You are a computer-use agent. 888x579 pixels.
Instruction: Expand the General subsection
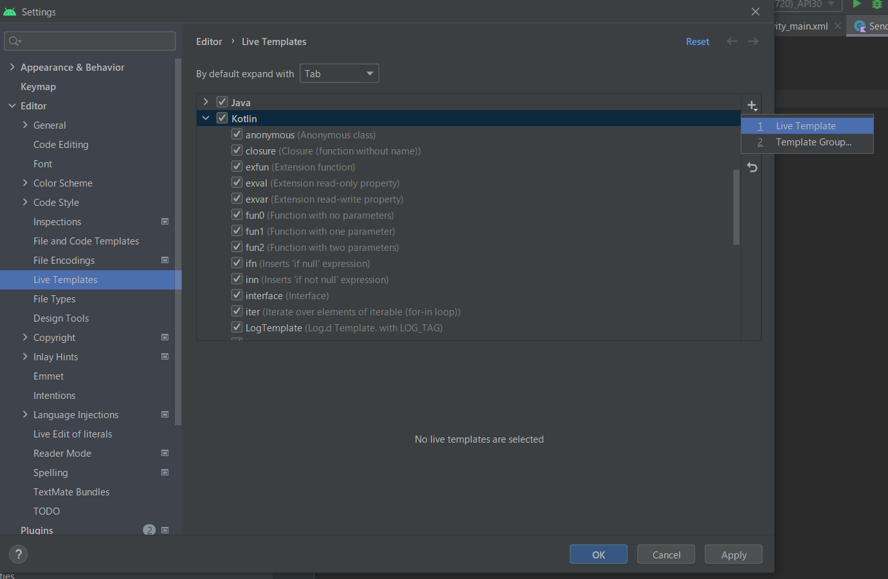25,125
